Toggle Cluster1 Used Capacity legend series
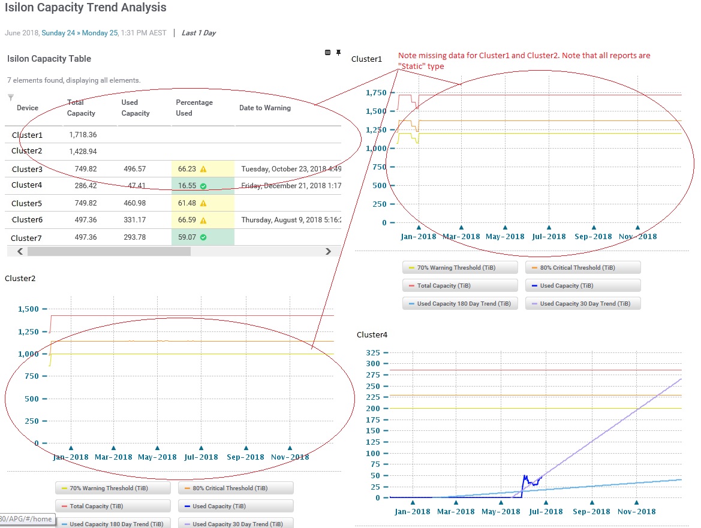The width and height of the screenshot is (701, 528). tap(582, 286)
